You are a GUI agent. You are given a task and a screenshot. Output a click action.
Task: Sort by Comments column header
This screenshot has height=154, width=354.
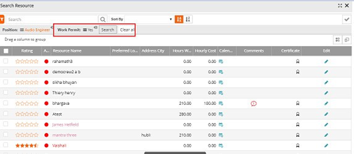click(254, 51)
